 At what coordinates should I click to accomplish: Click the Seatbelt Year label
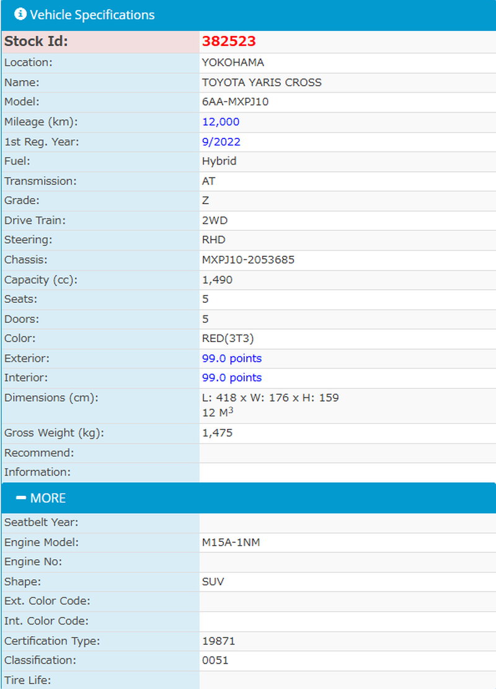[x=42, y=523]
